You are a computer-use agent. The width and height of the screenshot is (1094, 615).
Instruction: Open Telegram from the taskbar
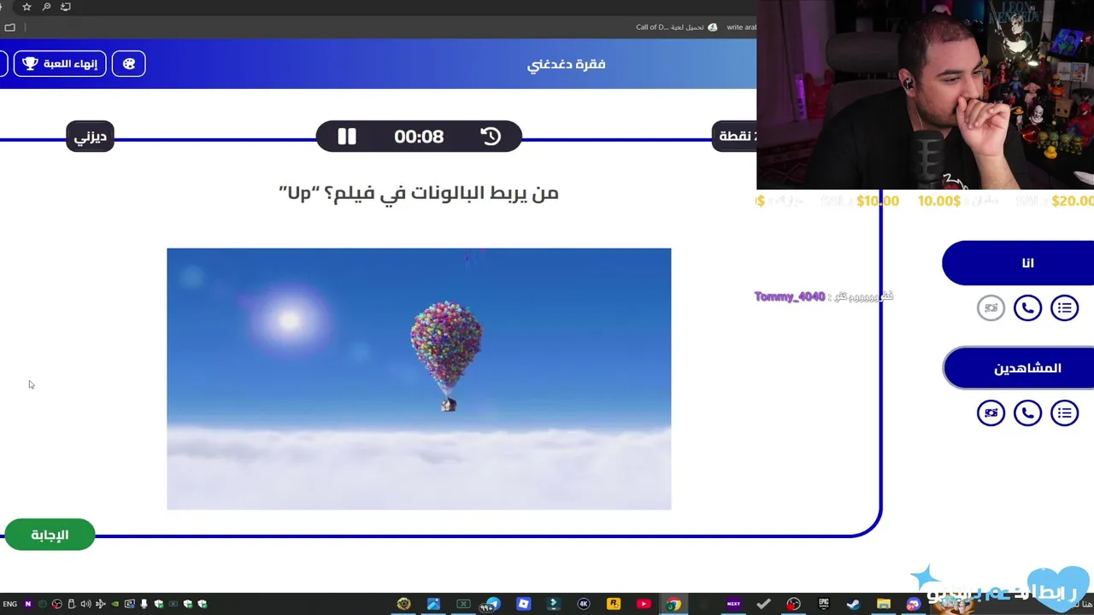491,604
